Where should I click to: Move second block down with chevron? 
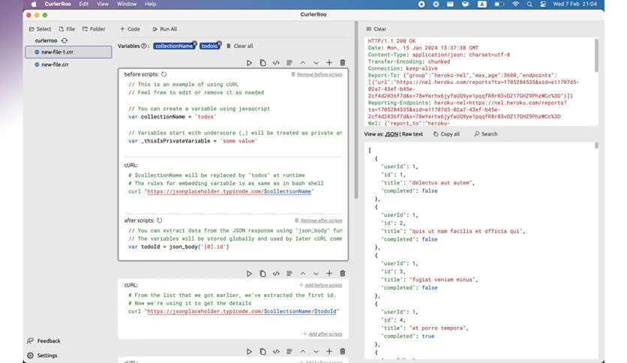pos(316,274)
